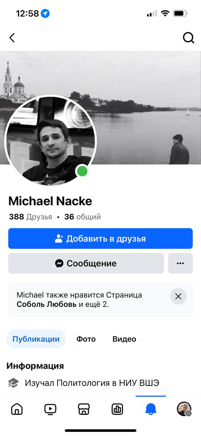This screenshot has height=436, width=201.
Task: Open the dashboard chart icon in bottom bar
Action: [117, 409]
